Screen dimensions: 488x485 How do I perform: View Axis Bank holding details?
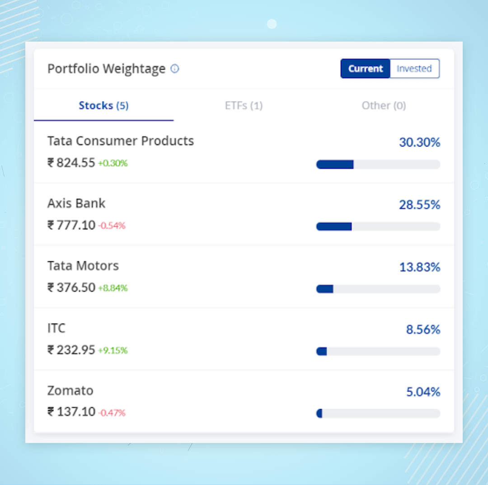(x=76, y=203)
